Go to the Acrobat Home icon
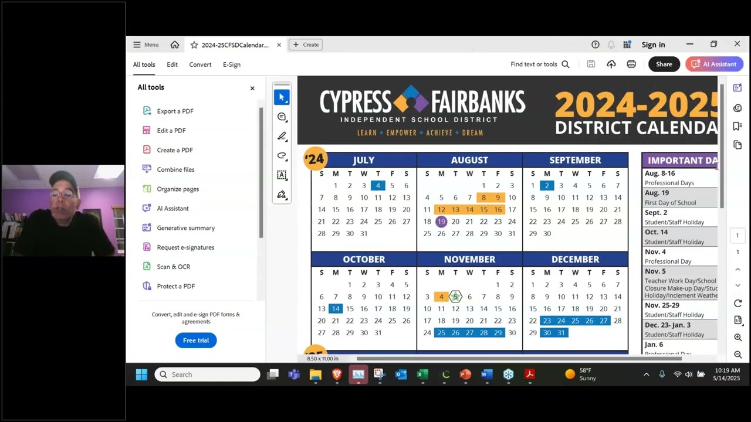The height and width of the screenshot is (422, 751). pyautogui.click(x=175, y=45)
